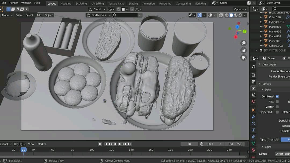The image size is (290, 163).
Task: Click the Alpha Threshold slider field
Action: click(285, 139)
